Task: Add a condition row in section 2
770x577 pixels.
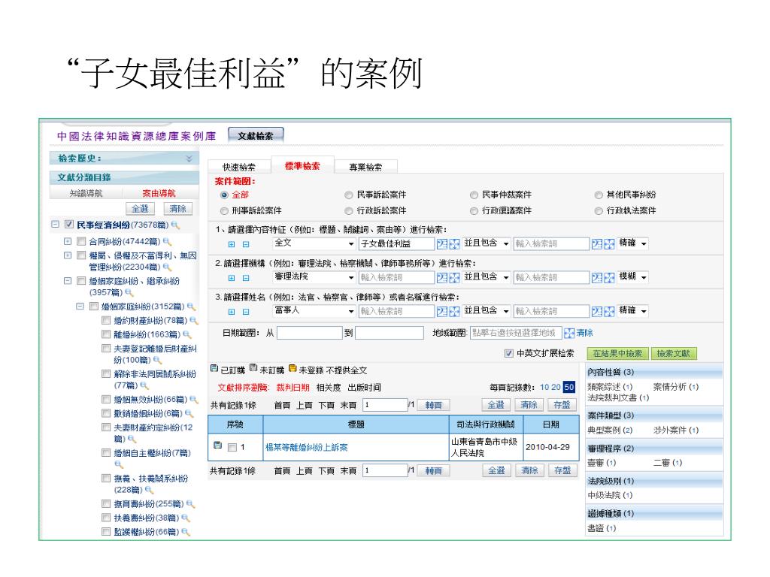Action: [x=232, y=278]
